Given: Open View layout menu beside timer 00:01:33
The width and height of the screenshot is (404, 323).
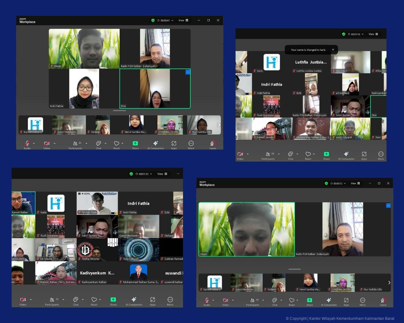Looking at the screenshot, I should [162, 174].
